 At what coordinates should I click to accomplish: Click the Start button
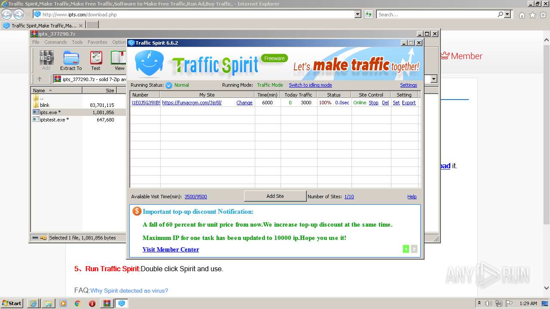(x=12, y=303)
